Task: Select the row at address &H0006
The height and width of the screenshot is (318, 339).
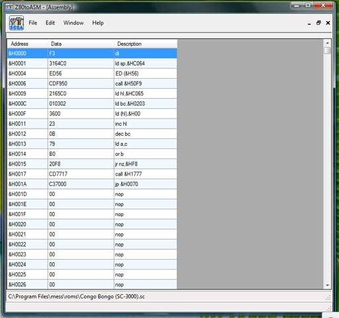Action: click(92, 83)
